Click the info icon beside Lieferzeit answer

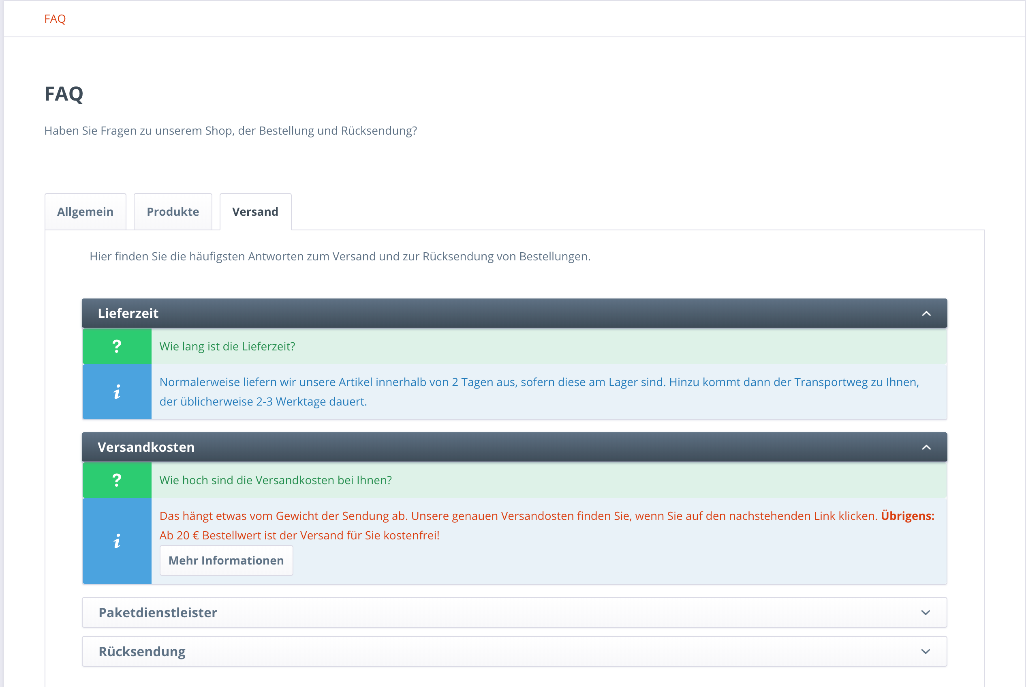click(117, 392)
